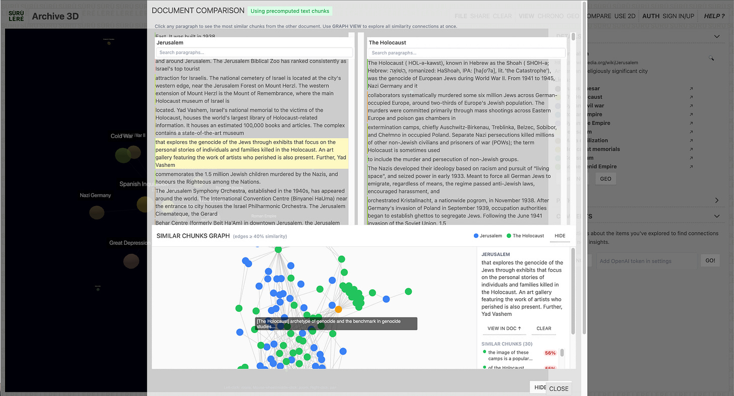Collapse the Details section chevron

pos(717,36)
